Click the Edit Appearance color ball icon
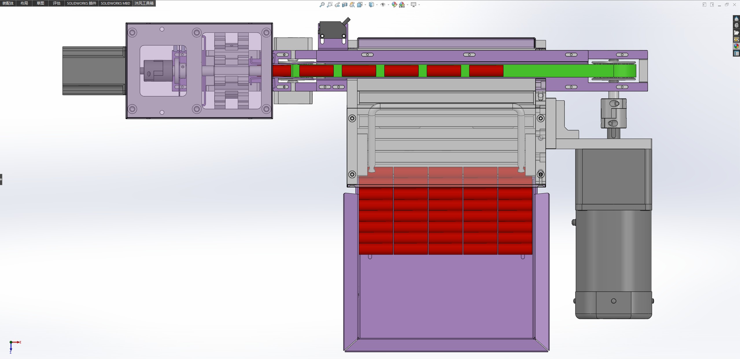 [x=394, y=5]
